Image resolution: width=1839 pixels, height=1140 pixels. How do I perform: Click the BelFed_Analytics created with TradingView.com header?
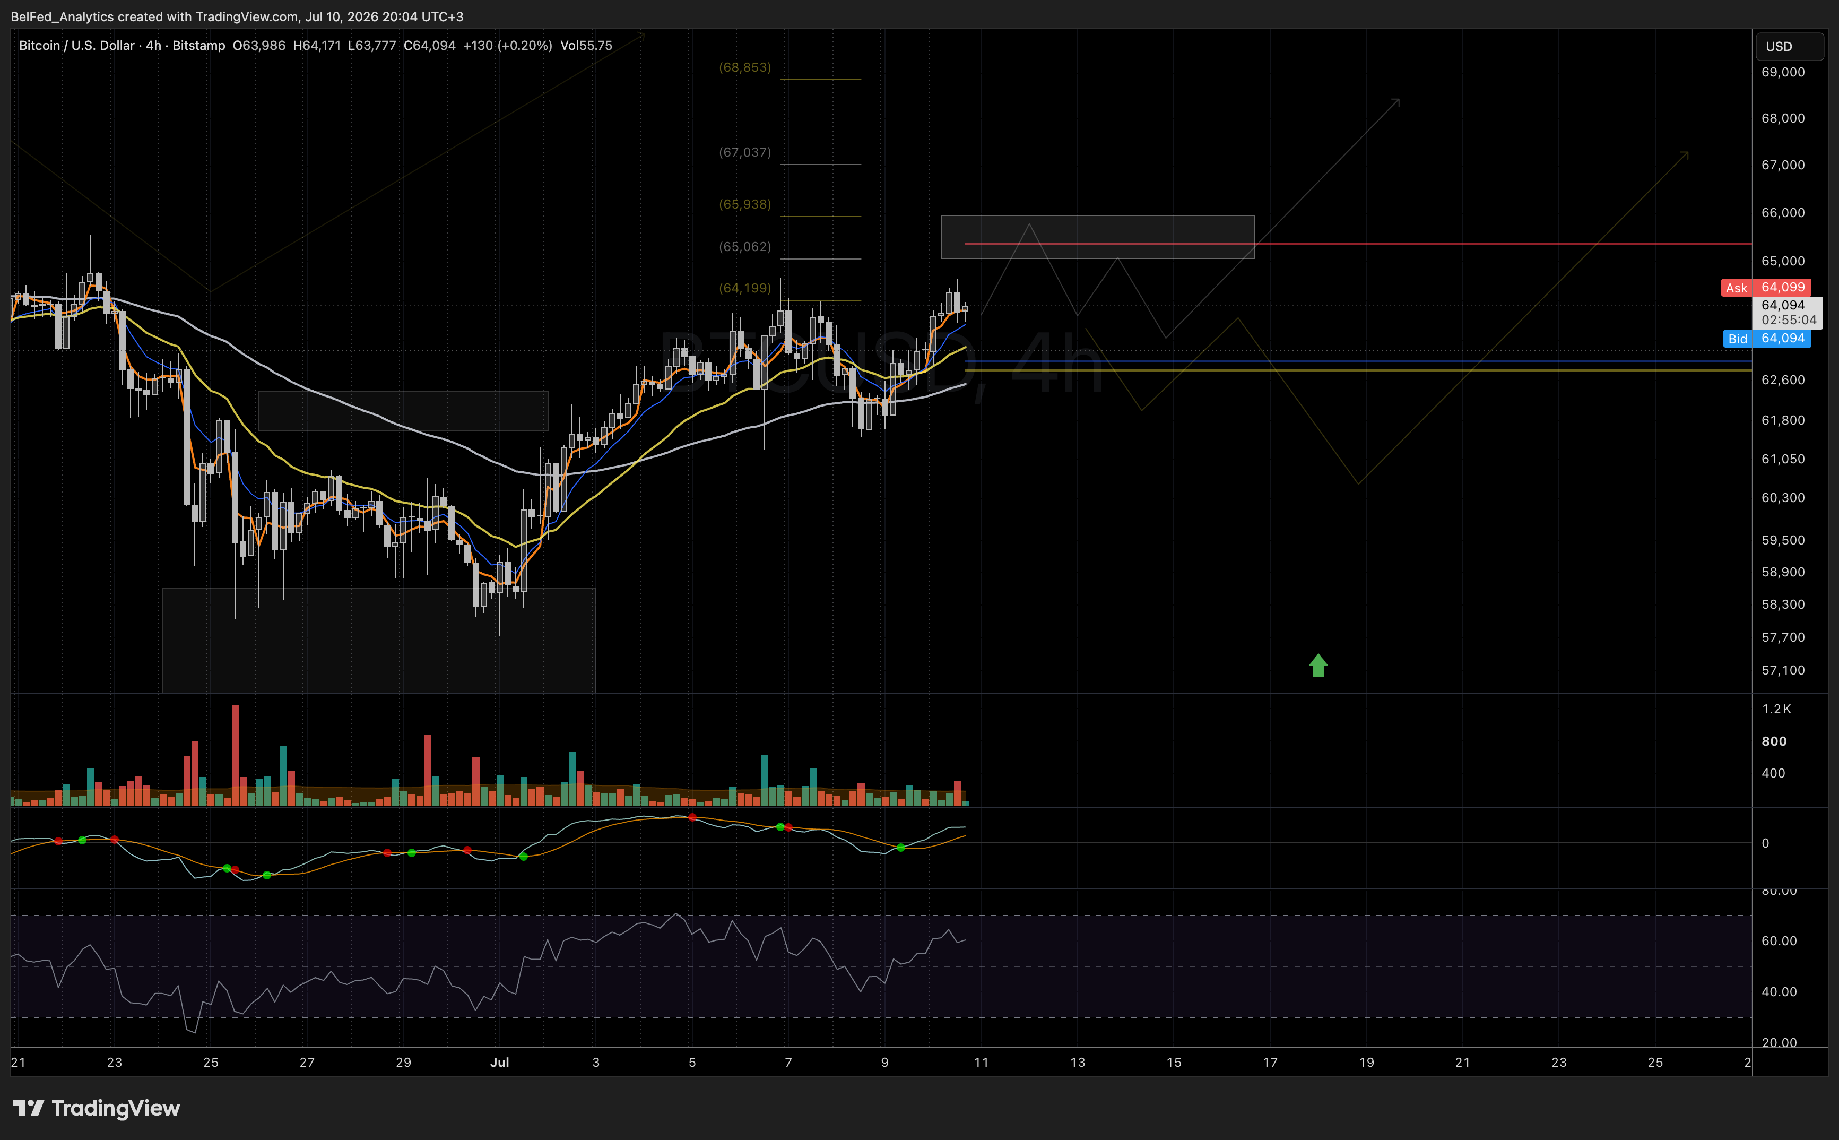[237, 16]
